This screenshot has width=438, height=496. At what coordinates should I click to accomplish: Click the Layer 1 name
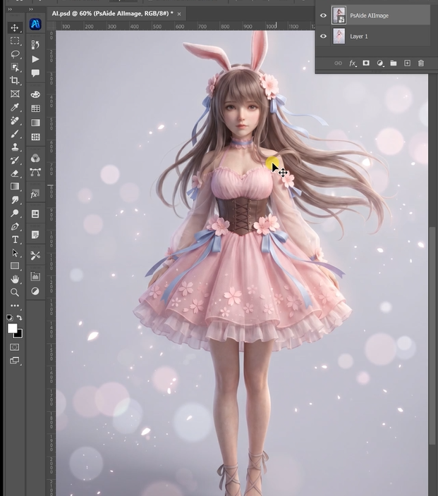click(x=359, y=37)
